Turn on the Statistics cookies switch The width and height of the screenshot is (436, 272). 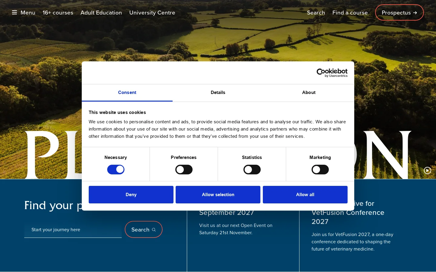pyautogui.click(x=252, y=170)
